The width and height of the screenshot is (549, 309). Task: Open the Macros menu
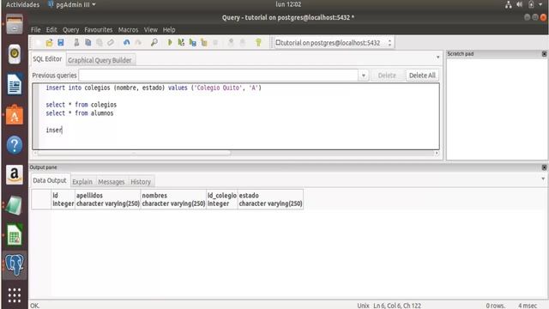(128, 30)
